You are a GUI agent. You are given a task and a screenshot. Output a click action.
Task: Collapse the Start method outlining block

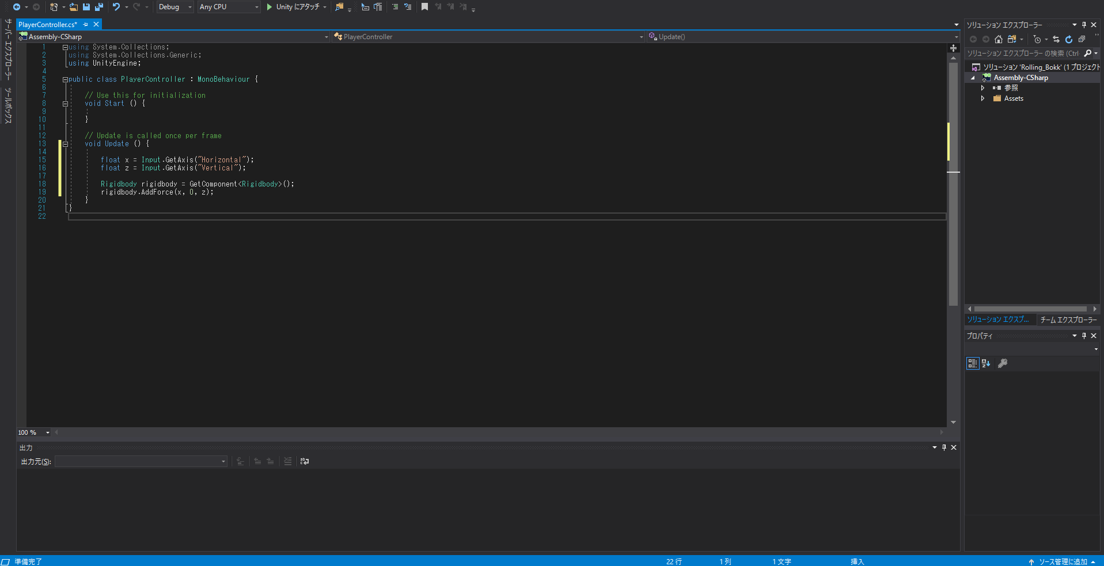[65, 104]
